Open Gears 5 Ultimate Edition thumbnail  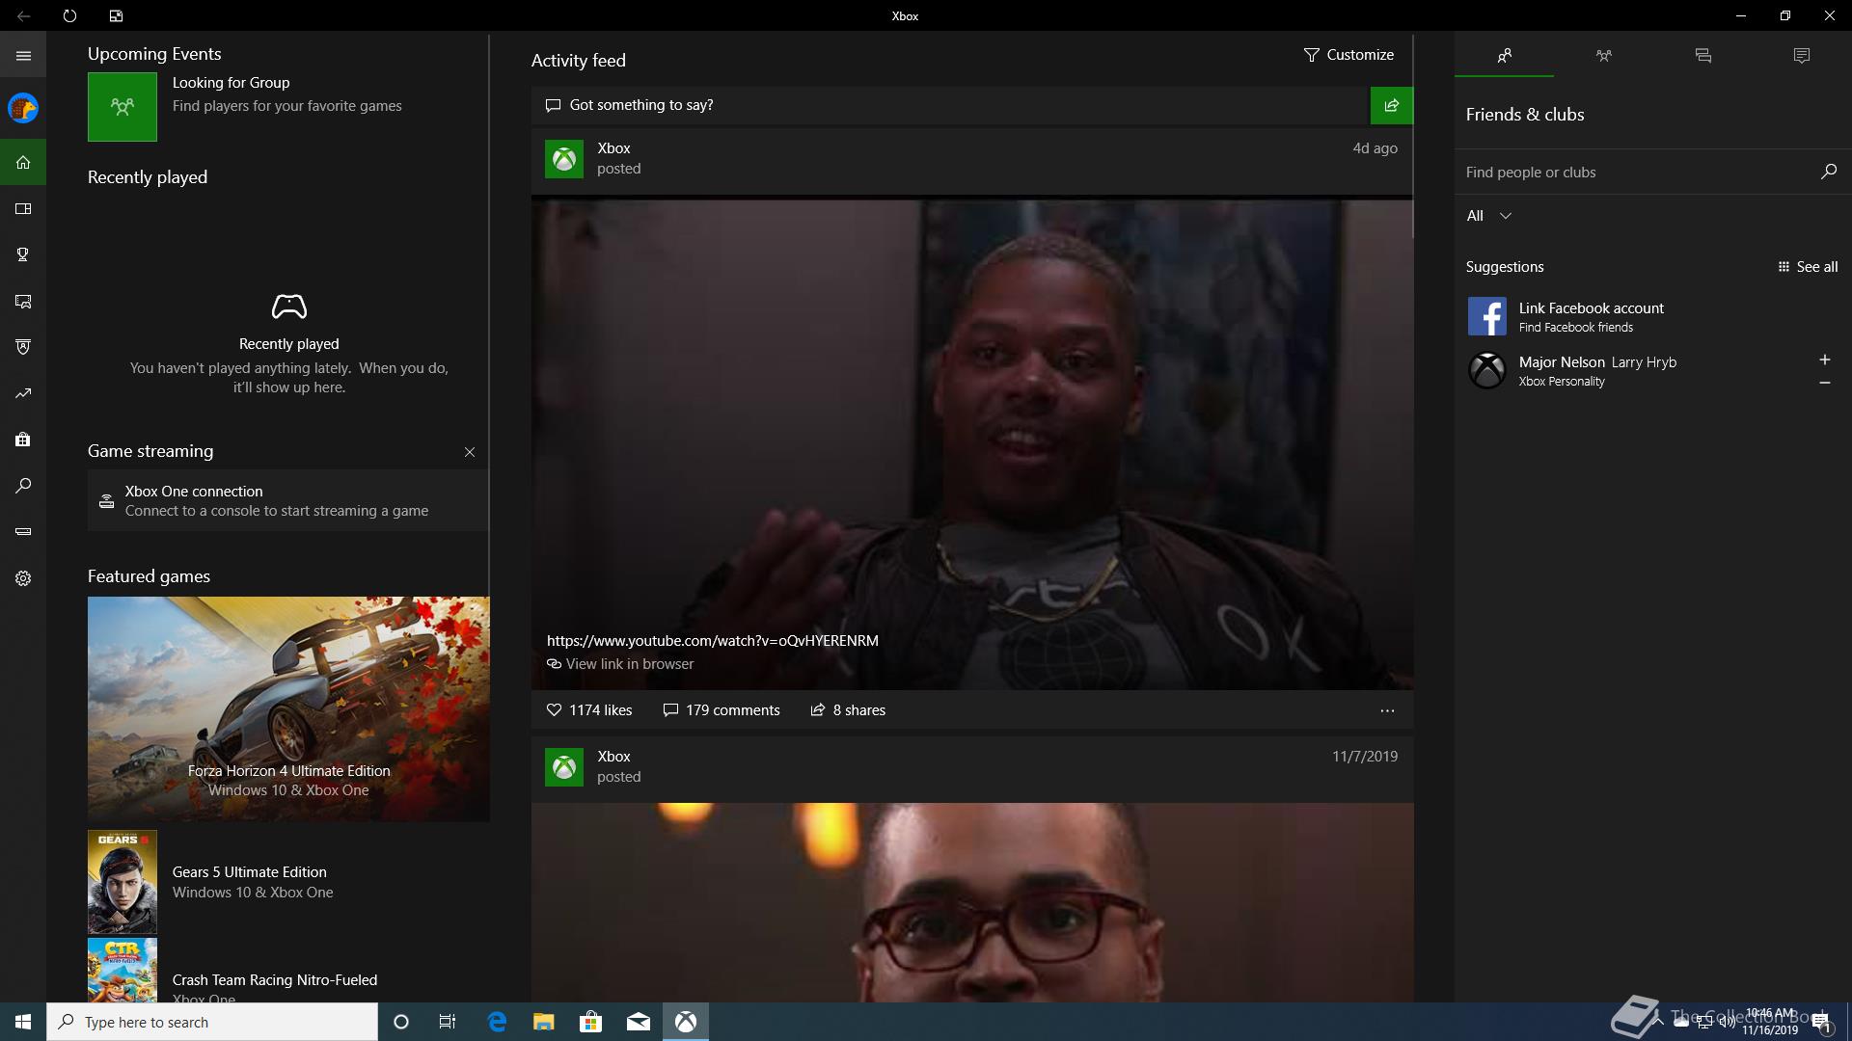coord(123,882)
